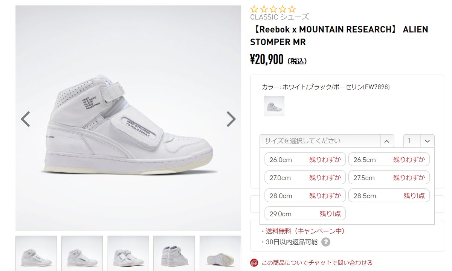View thumbnail showing pair from back
The image size is (452, 271).
point(174,253)
